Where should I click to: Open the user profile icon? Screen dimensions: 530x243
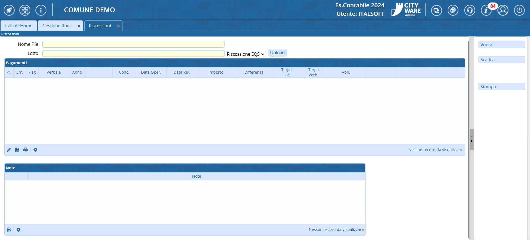click(x=503, y=10)
